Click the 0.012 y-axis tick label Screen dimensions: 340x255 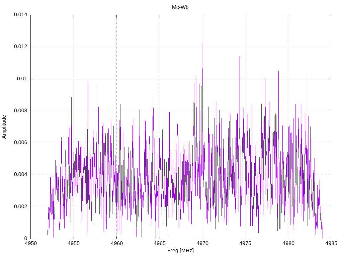[21, 46]
